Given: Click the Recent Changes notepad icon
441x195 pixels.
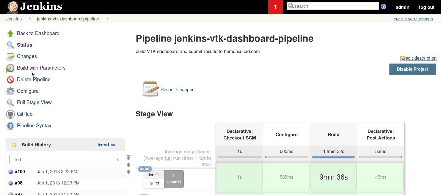Looking at the screenshot, I should coord(150,89).
